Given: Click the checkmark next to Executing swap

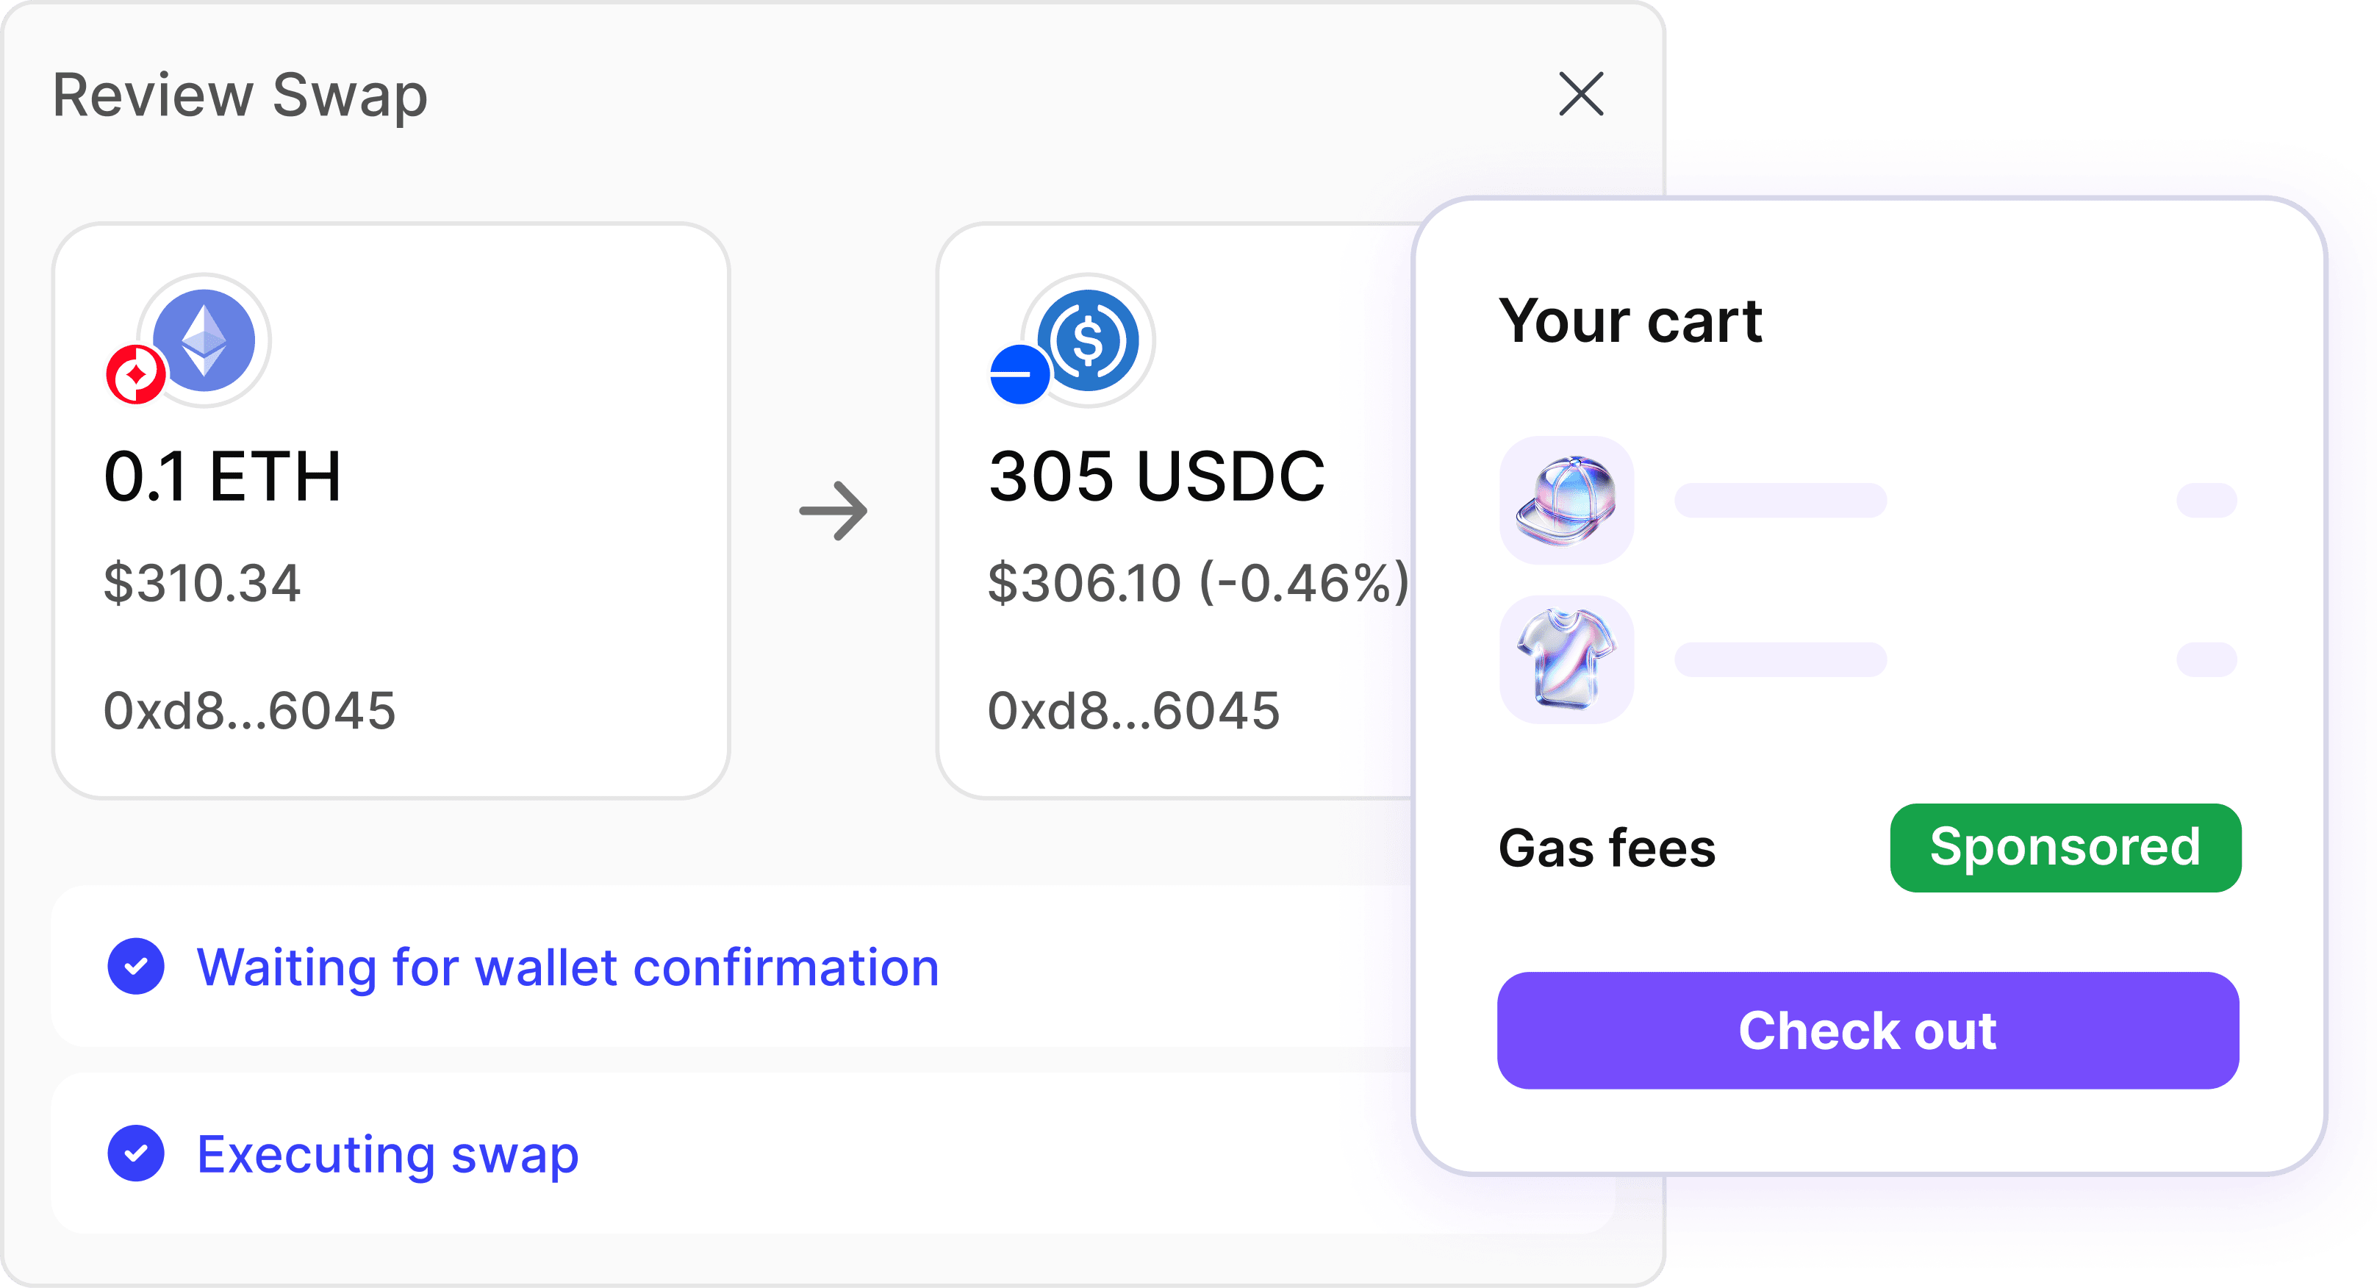Looking at the screenshot, I should point(137,1153).
